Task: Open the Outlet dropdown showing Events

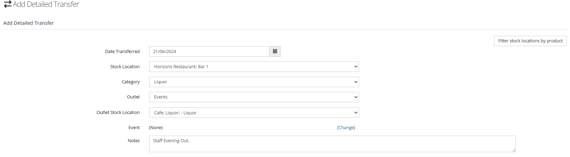Action: coord(254,97)
